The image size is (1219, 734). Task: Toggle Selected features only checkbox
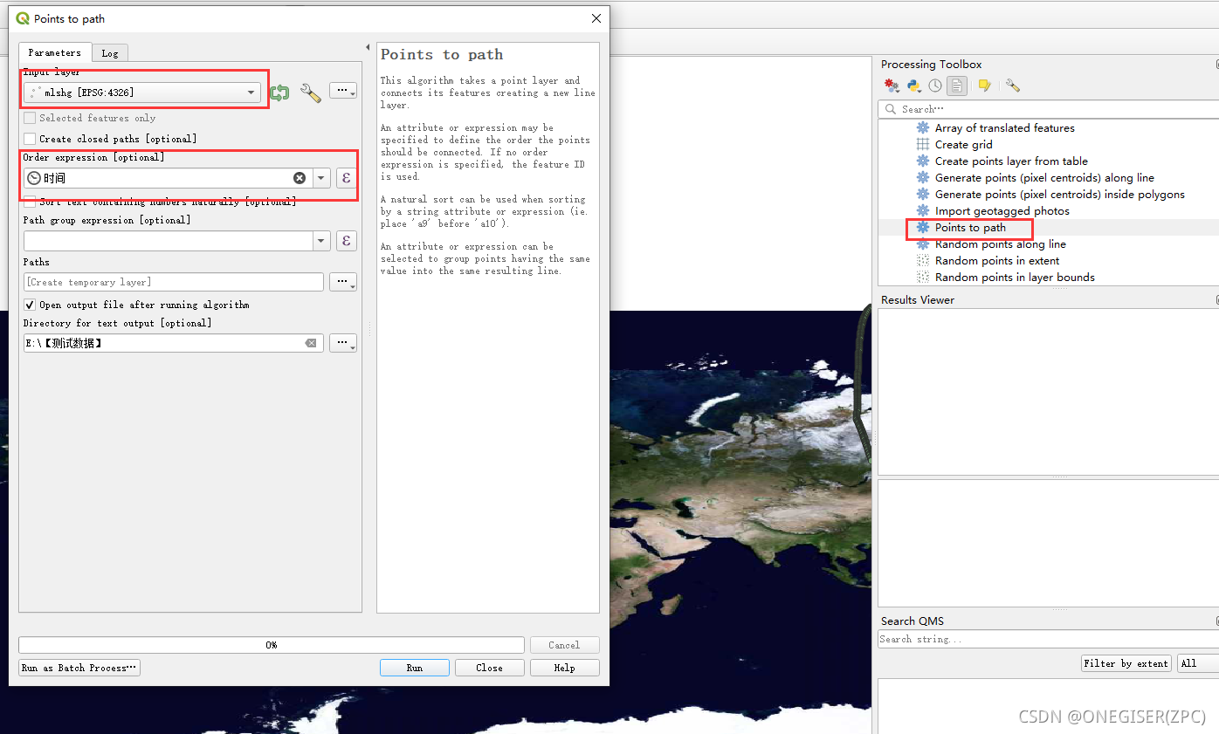pos(31,118)
